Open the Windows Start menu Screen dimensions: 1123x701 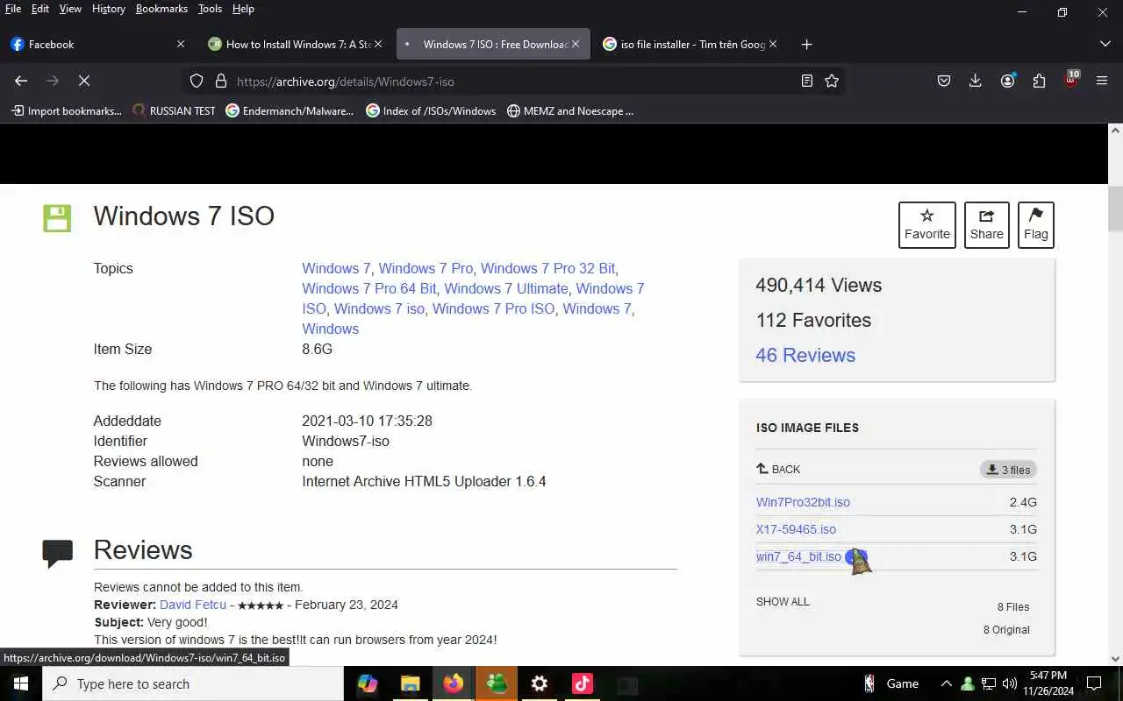21,683
